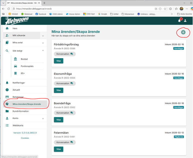Screen dimensions: 193x158
Task: Collapse the Sök ledigt section
Action: 43,51
